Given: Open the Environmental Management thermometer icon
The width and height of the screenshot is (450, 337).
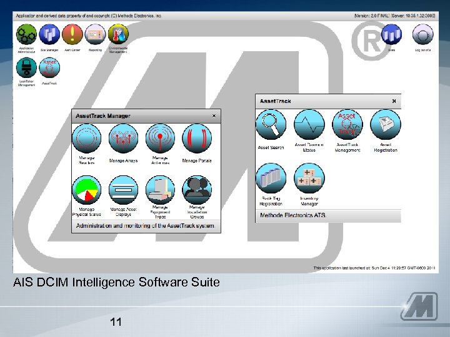Looking at the screenshot, I should pos(118,34).
